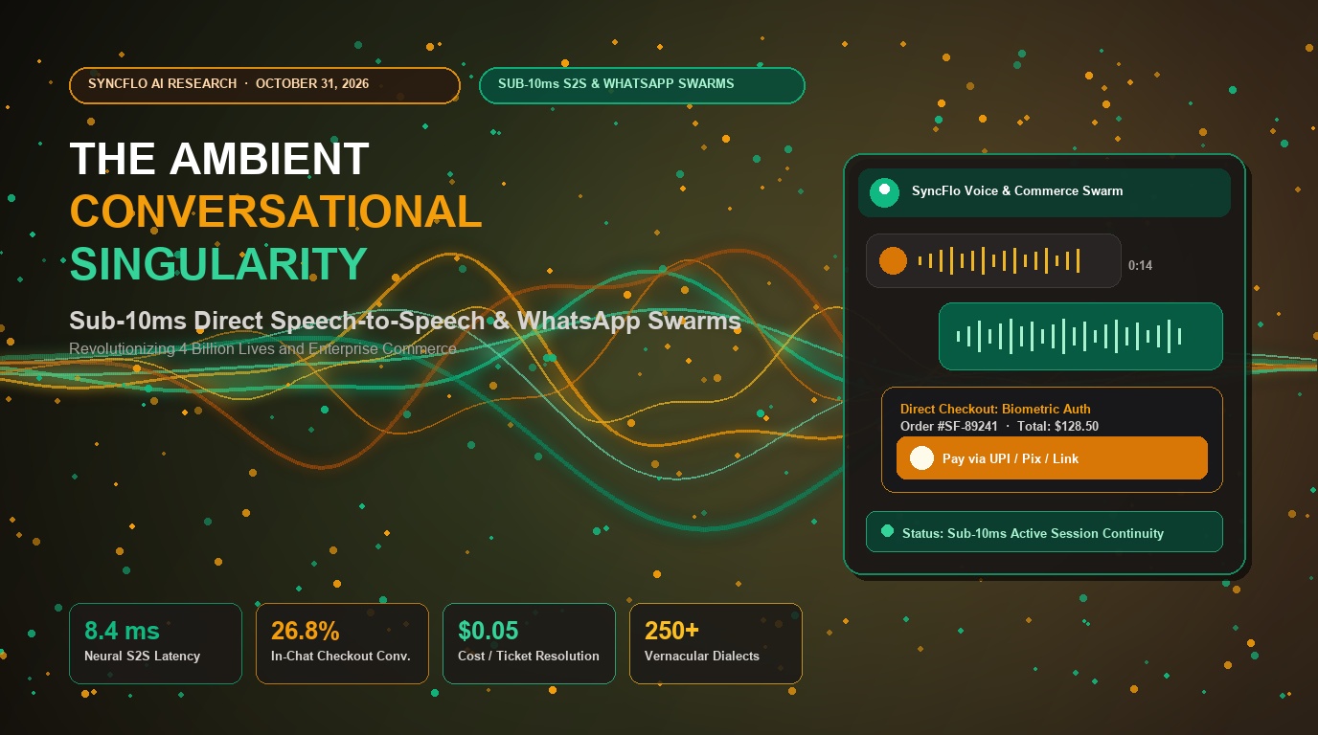Click the SyncFlo Voice & Commerce Swarm header
Viewport: 1318px width, 735px height.
tap(1044, 192)
